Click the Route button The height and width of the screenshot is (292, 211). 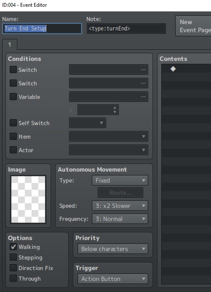[x=120, y=193]
